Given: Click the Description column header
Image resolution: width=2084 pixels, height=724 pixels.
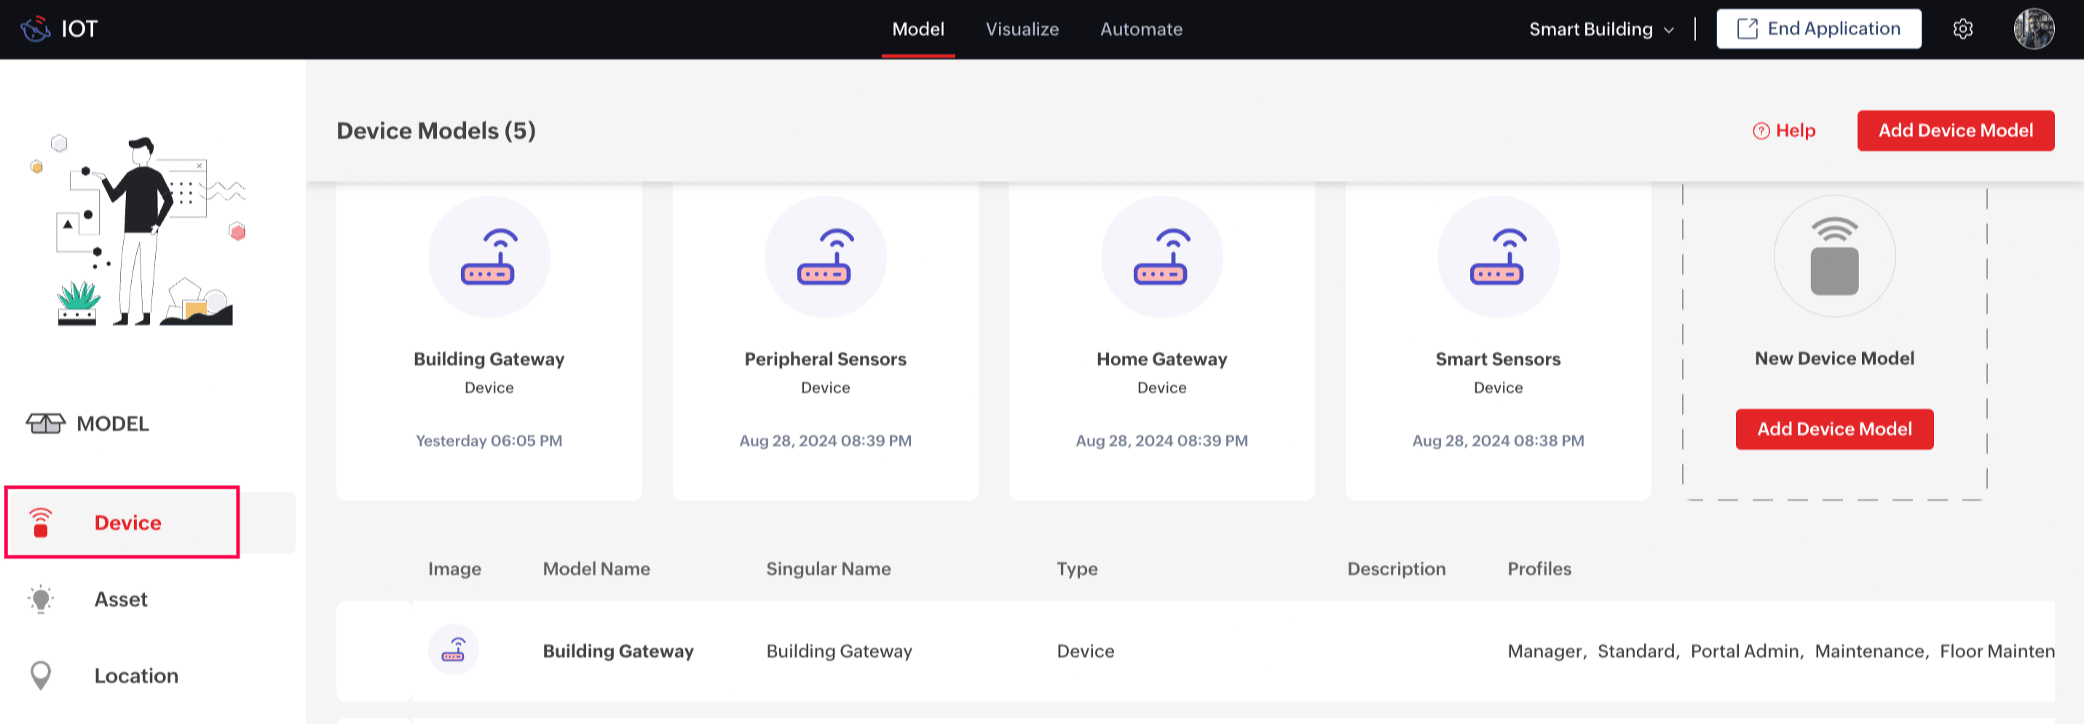Looking at the screenshot, I should 1397,569.
